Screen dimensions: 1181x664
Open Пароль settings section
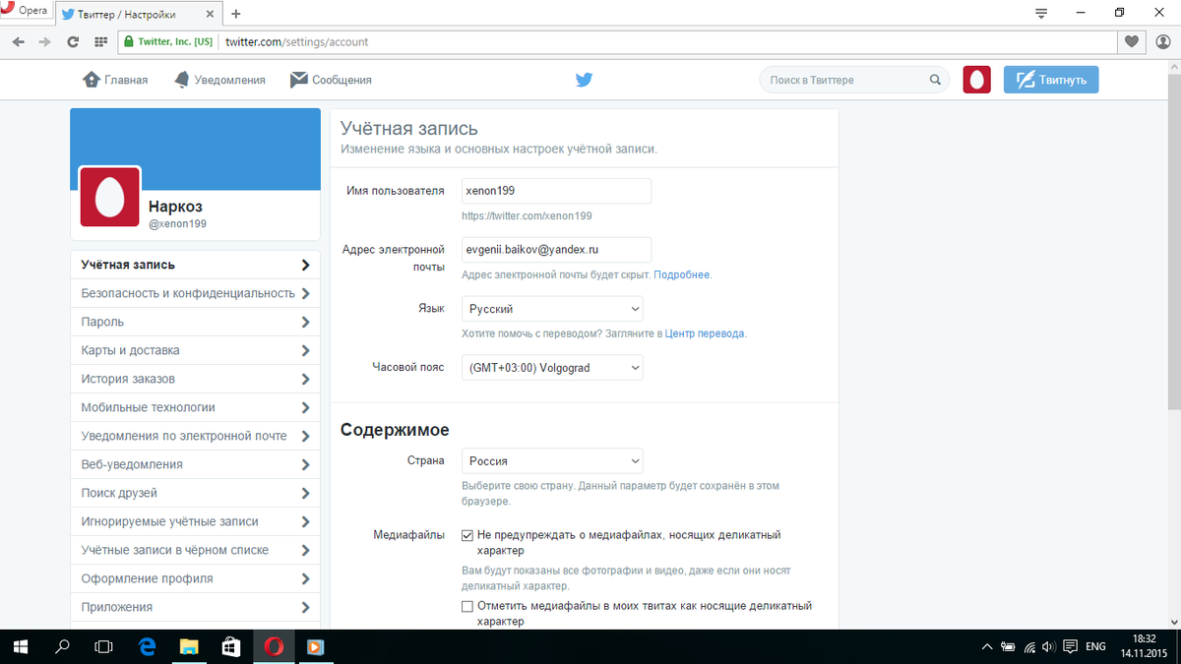pyautogui.click(x=195, y=322)
